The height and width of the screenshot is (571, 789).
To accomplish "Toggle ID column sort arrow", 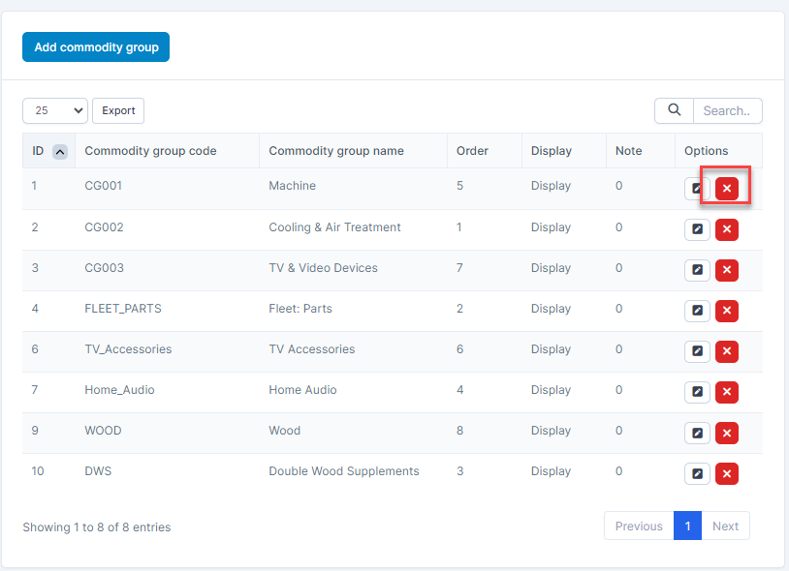I will click(x=60, y=151).
